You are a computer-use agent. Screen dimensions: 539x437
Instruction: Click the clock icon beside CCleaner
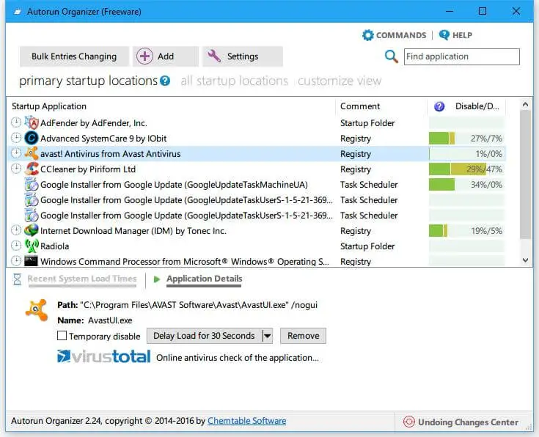(x=16, y=169)
